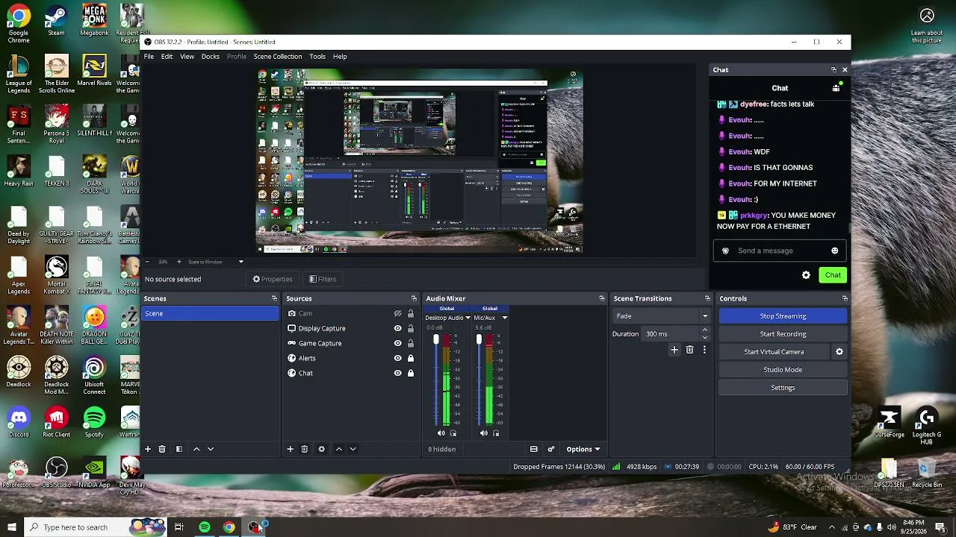The height and width of the screenshot is (537, 956).
Task: Open chat settings gear icon
Action: pos(806,275)
